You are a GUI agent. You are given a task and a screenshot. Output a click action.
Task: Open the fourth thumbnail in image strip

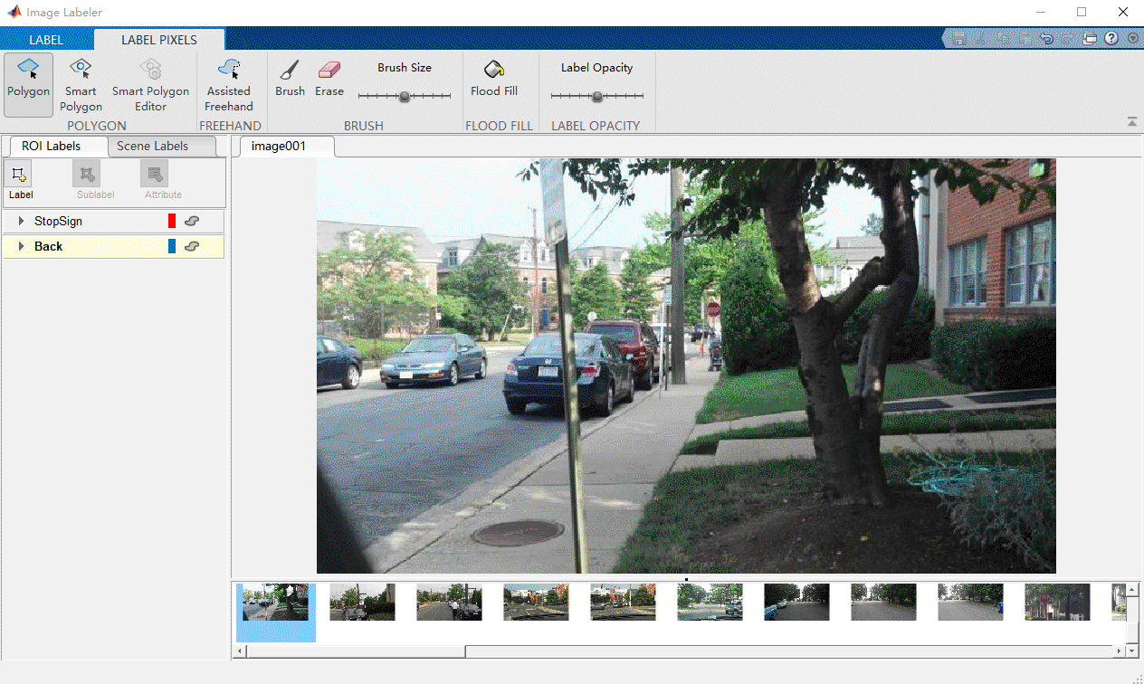click(536, 602)
